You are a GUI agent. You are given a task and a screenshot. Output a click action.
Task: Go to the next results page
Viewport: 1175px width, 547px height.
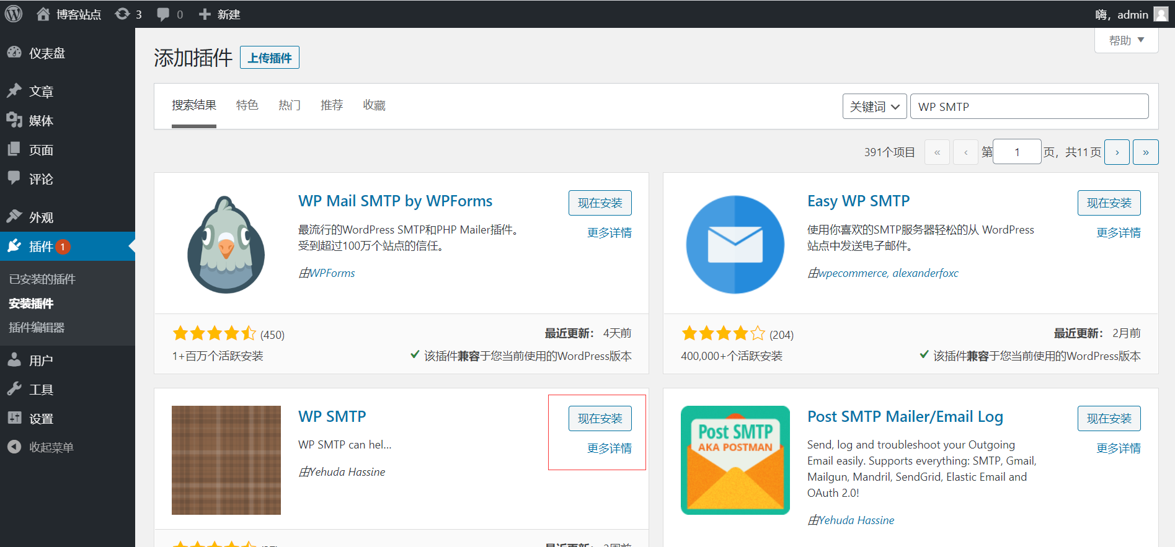click(x=1117, y=152)
